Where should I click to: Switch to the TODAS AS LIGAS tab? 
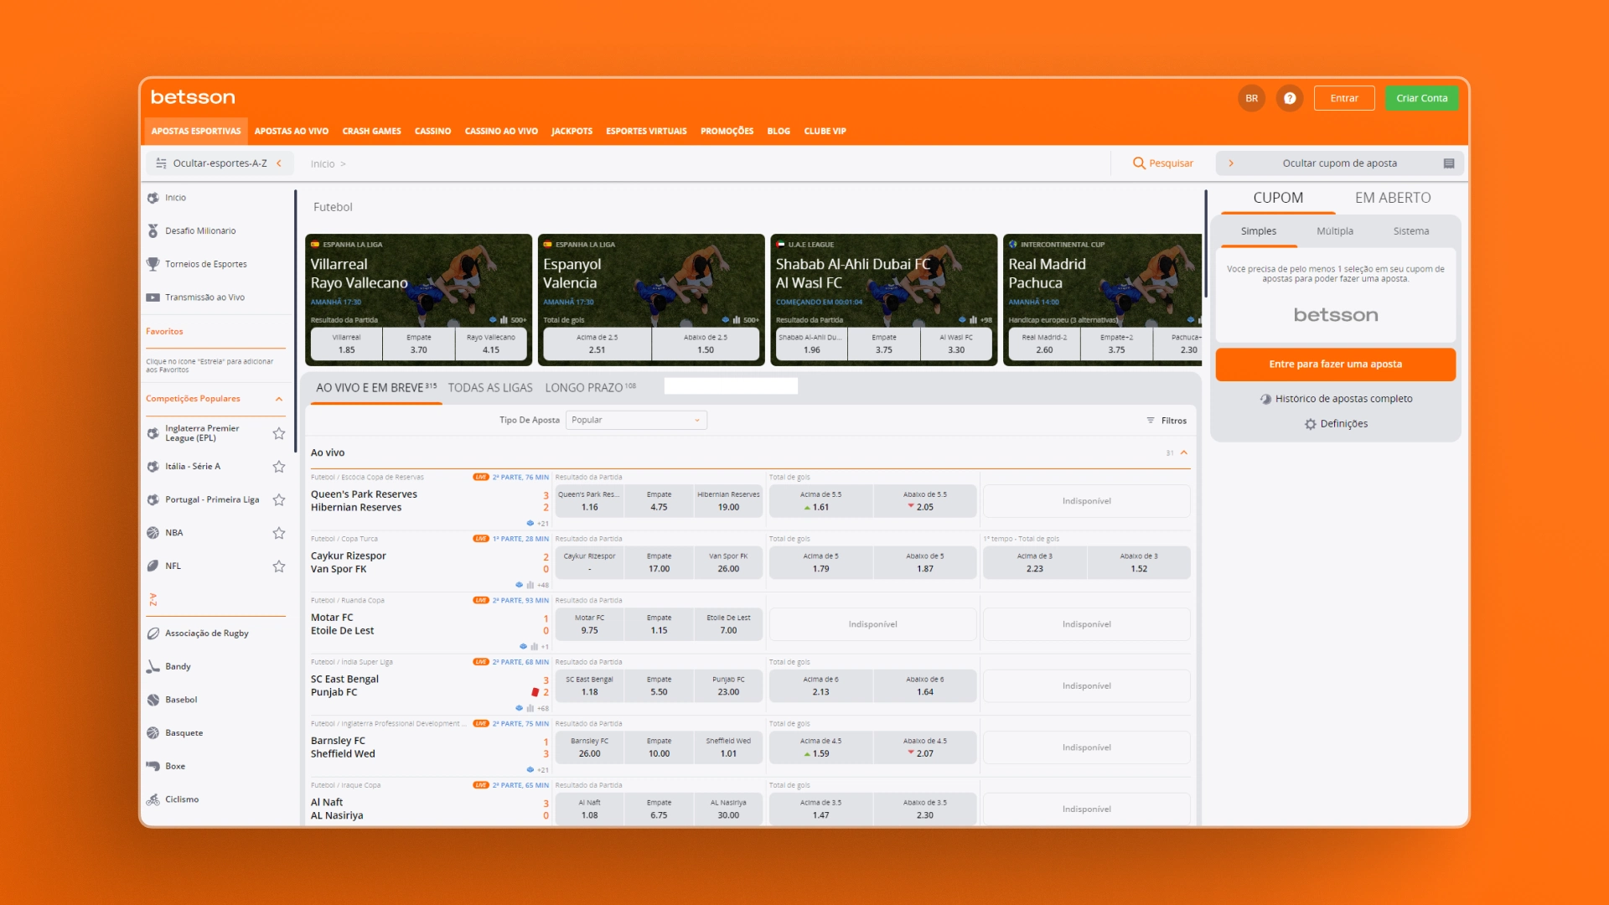click(x=490, y=388)
